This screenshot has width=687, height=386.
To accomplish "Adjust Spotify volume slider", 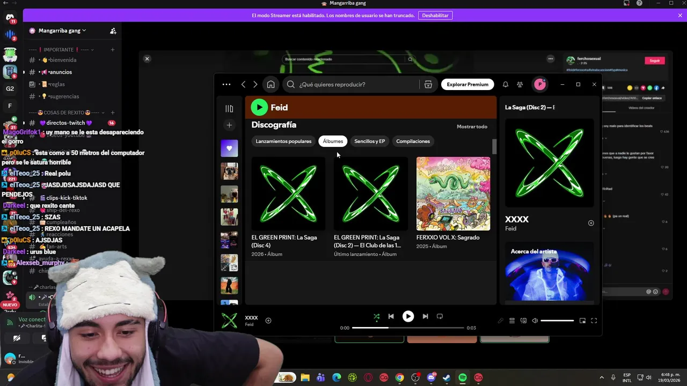I will [557, 321].
